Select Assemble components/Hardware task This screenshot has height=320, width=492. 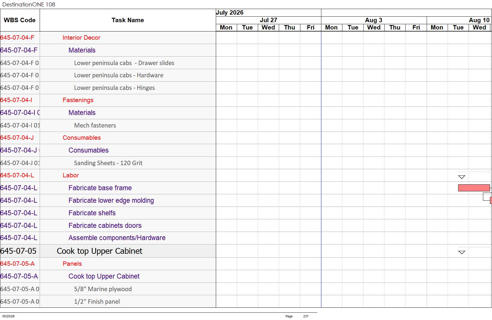coord(117,238)
